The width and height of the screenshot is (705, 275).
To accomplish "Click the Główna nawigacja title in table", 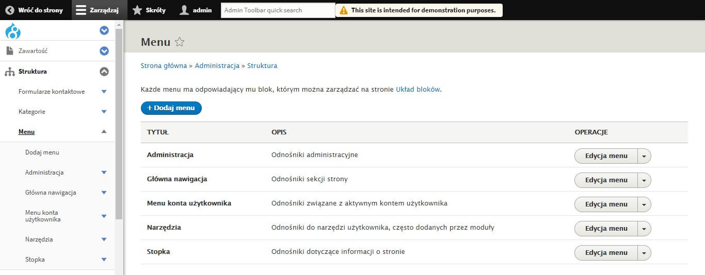I will [x=177, y=179].
